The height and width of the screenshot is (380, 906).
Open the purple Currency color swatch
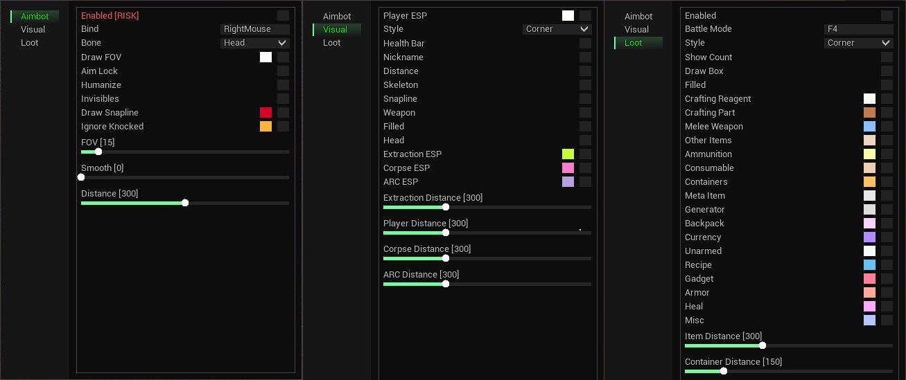coord(869,237)
